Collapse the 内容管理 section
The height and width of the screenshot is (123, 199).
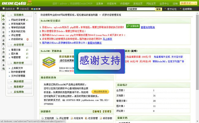20,45
